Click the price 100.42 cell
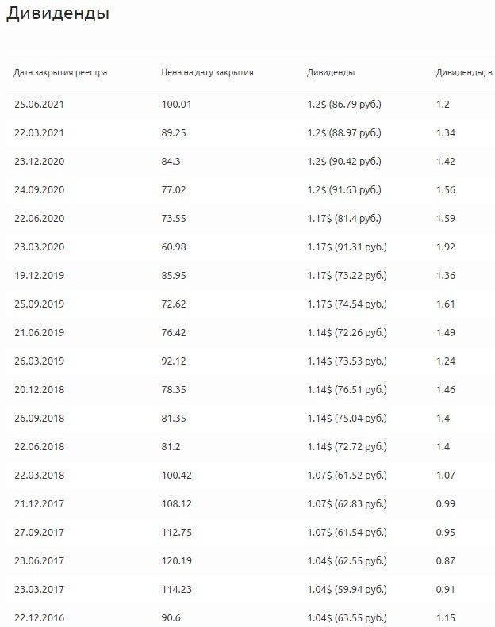This screenshot has height=627, width=495. (177, 475)
